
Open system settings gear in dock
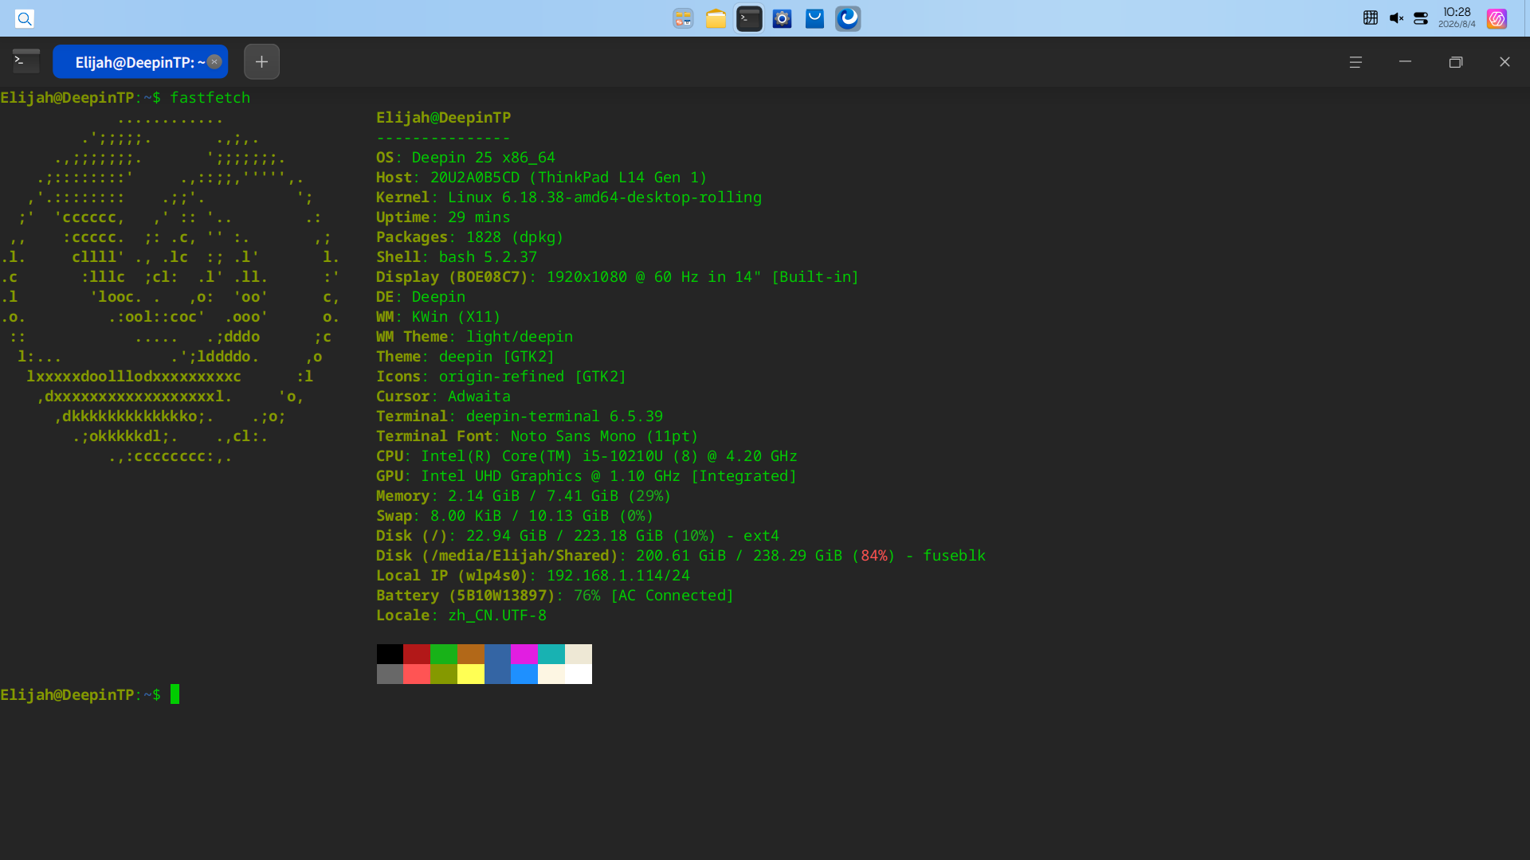pos(782,18)
